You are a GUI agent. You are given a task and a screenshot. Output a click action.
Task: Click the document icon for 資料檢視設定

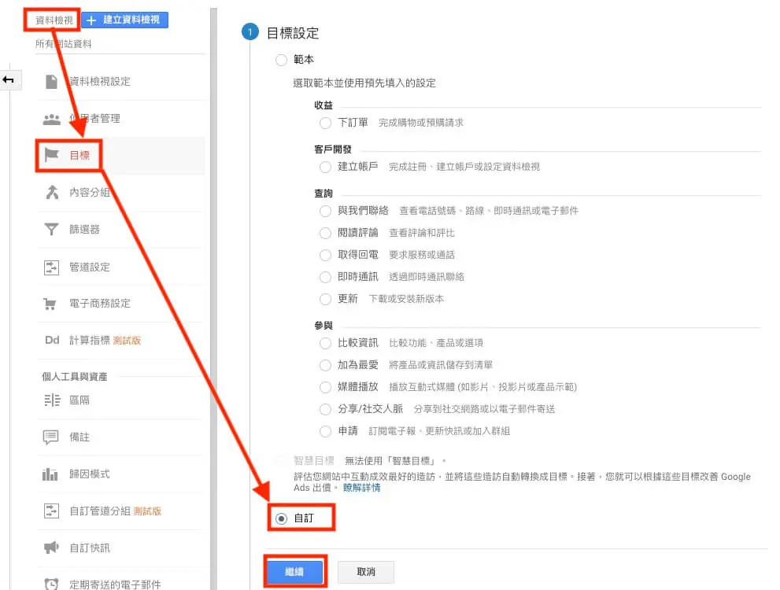pyautogui.click(x=51, y=82)
